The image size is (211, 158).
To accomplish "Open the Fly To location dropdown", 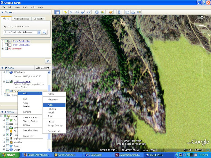I will tap(39, 32).
